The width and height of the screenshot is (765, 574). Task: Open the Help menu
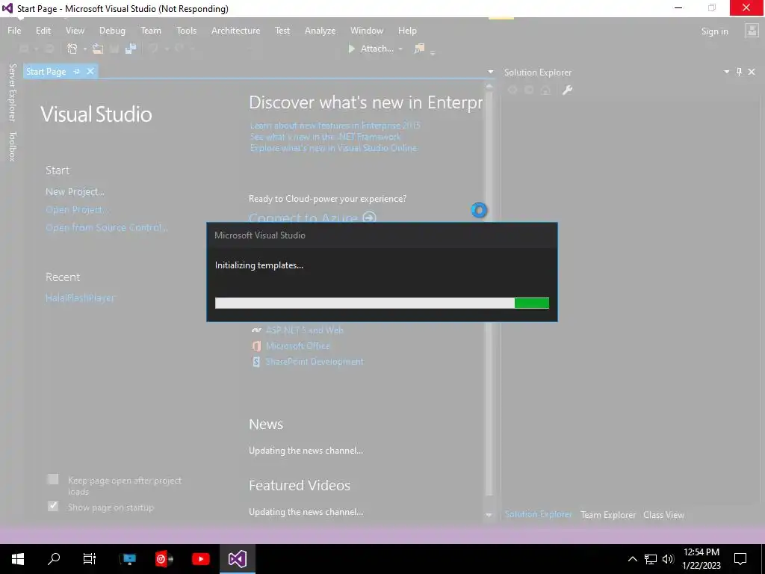pos(407,30)
